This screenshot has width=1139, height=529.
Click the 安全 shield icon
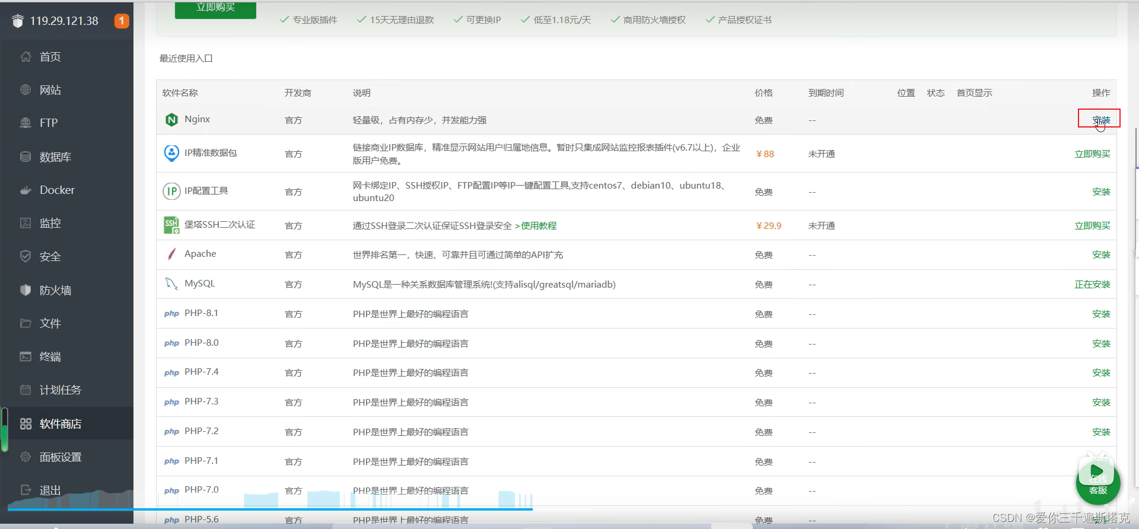click(x=26, y=256)
